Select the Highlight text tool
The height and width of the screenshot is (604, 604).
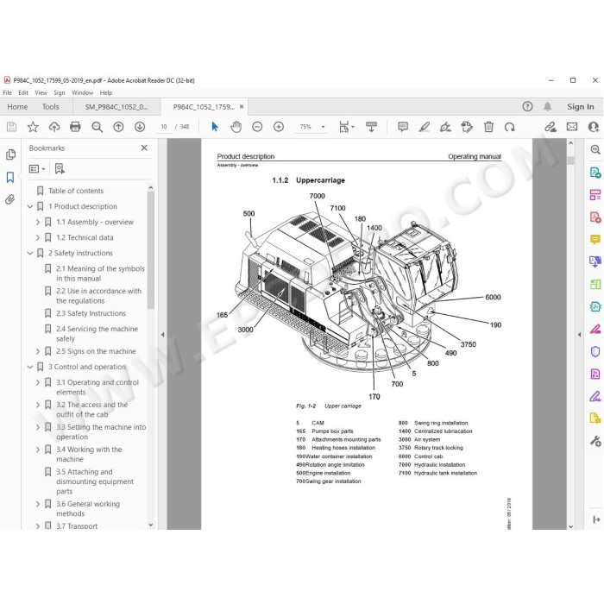coord(425,127)
